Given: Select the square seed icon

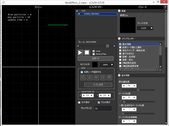Looking at the screenshot, I should pyautogui.click(x=103, y=77).
